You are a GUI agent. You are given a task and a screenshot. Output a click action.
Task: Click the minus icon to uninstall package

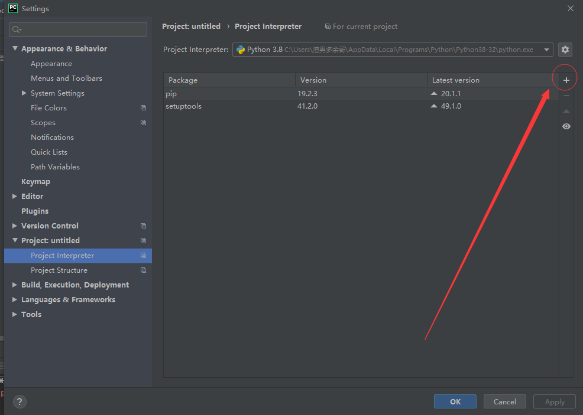coord(566,96)
